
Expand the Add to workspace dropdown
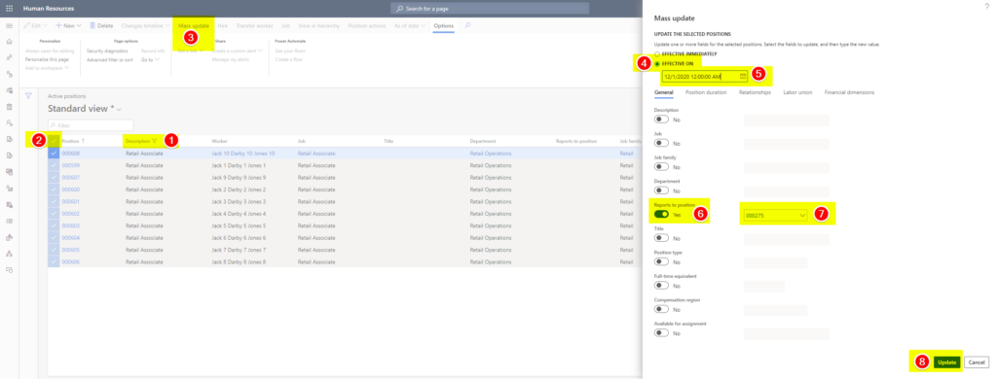(47, 67)
